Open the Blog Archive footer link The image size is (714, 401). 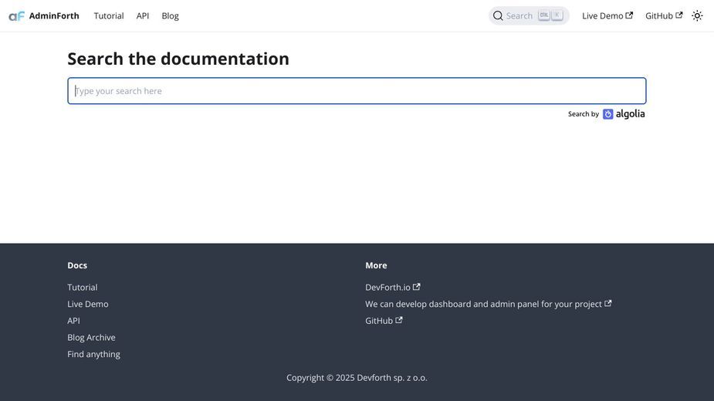92,337
